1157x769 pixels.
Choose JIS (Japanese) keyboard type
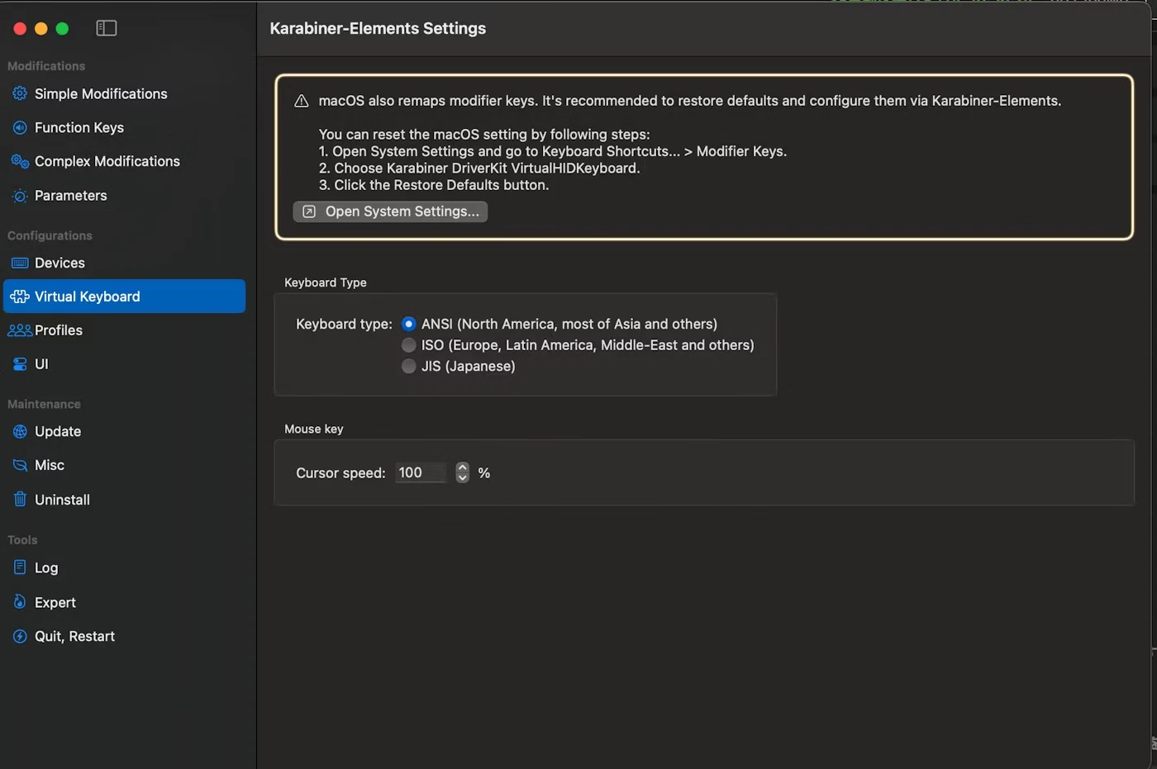pos(408,366)
